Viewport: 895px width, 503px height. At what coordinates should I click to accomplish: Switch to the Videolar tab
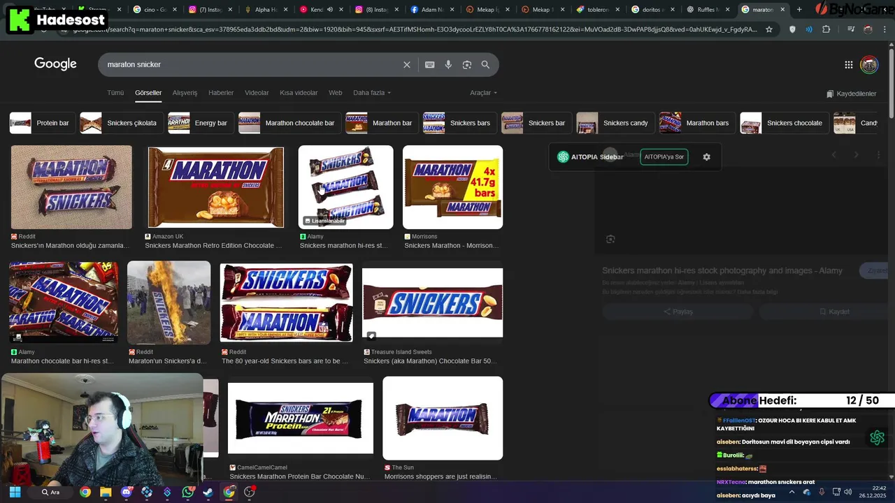click(257, 93)
